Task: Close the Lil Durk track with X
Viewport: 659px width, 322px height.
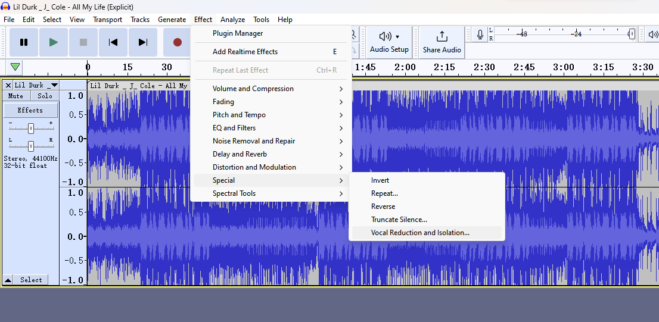Action: [x=8, y=85]
